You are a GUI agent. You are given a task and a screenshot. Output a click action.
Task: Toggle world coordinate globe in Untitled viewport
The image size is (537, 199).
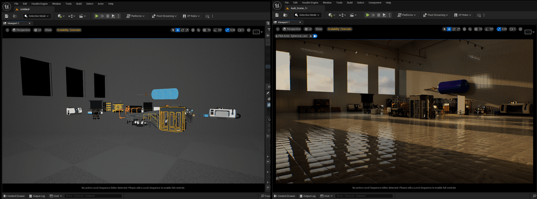193,30
